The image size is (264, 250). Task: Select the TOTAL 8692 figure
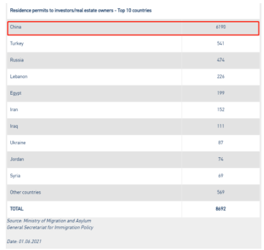221,209
